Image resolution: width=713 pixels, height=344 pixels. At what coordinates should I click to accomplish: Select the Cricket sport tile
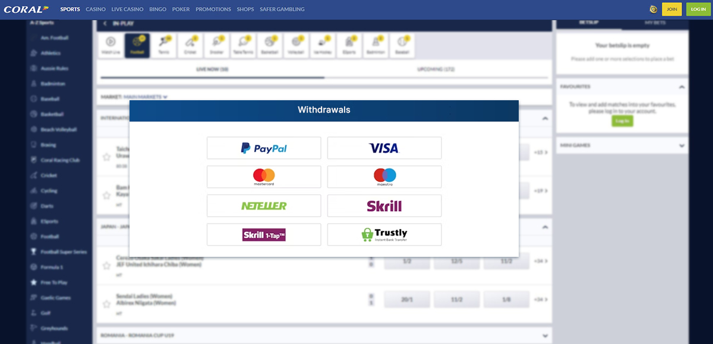[190, 46]
